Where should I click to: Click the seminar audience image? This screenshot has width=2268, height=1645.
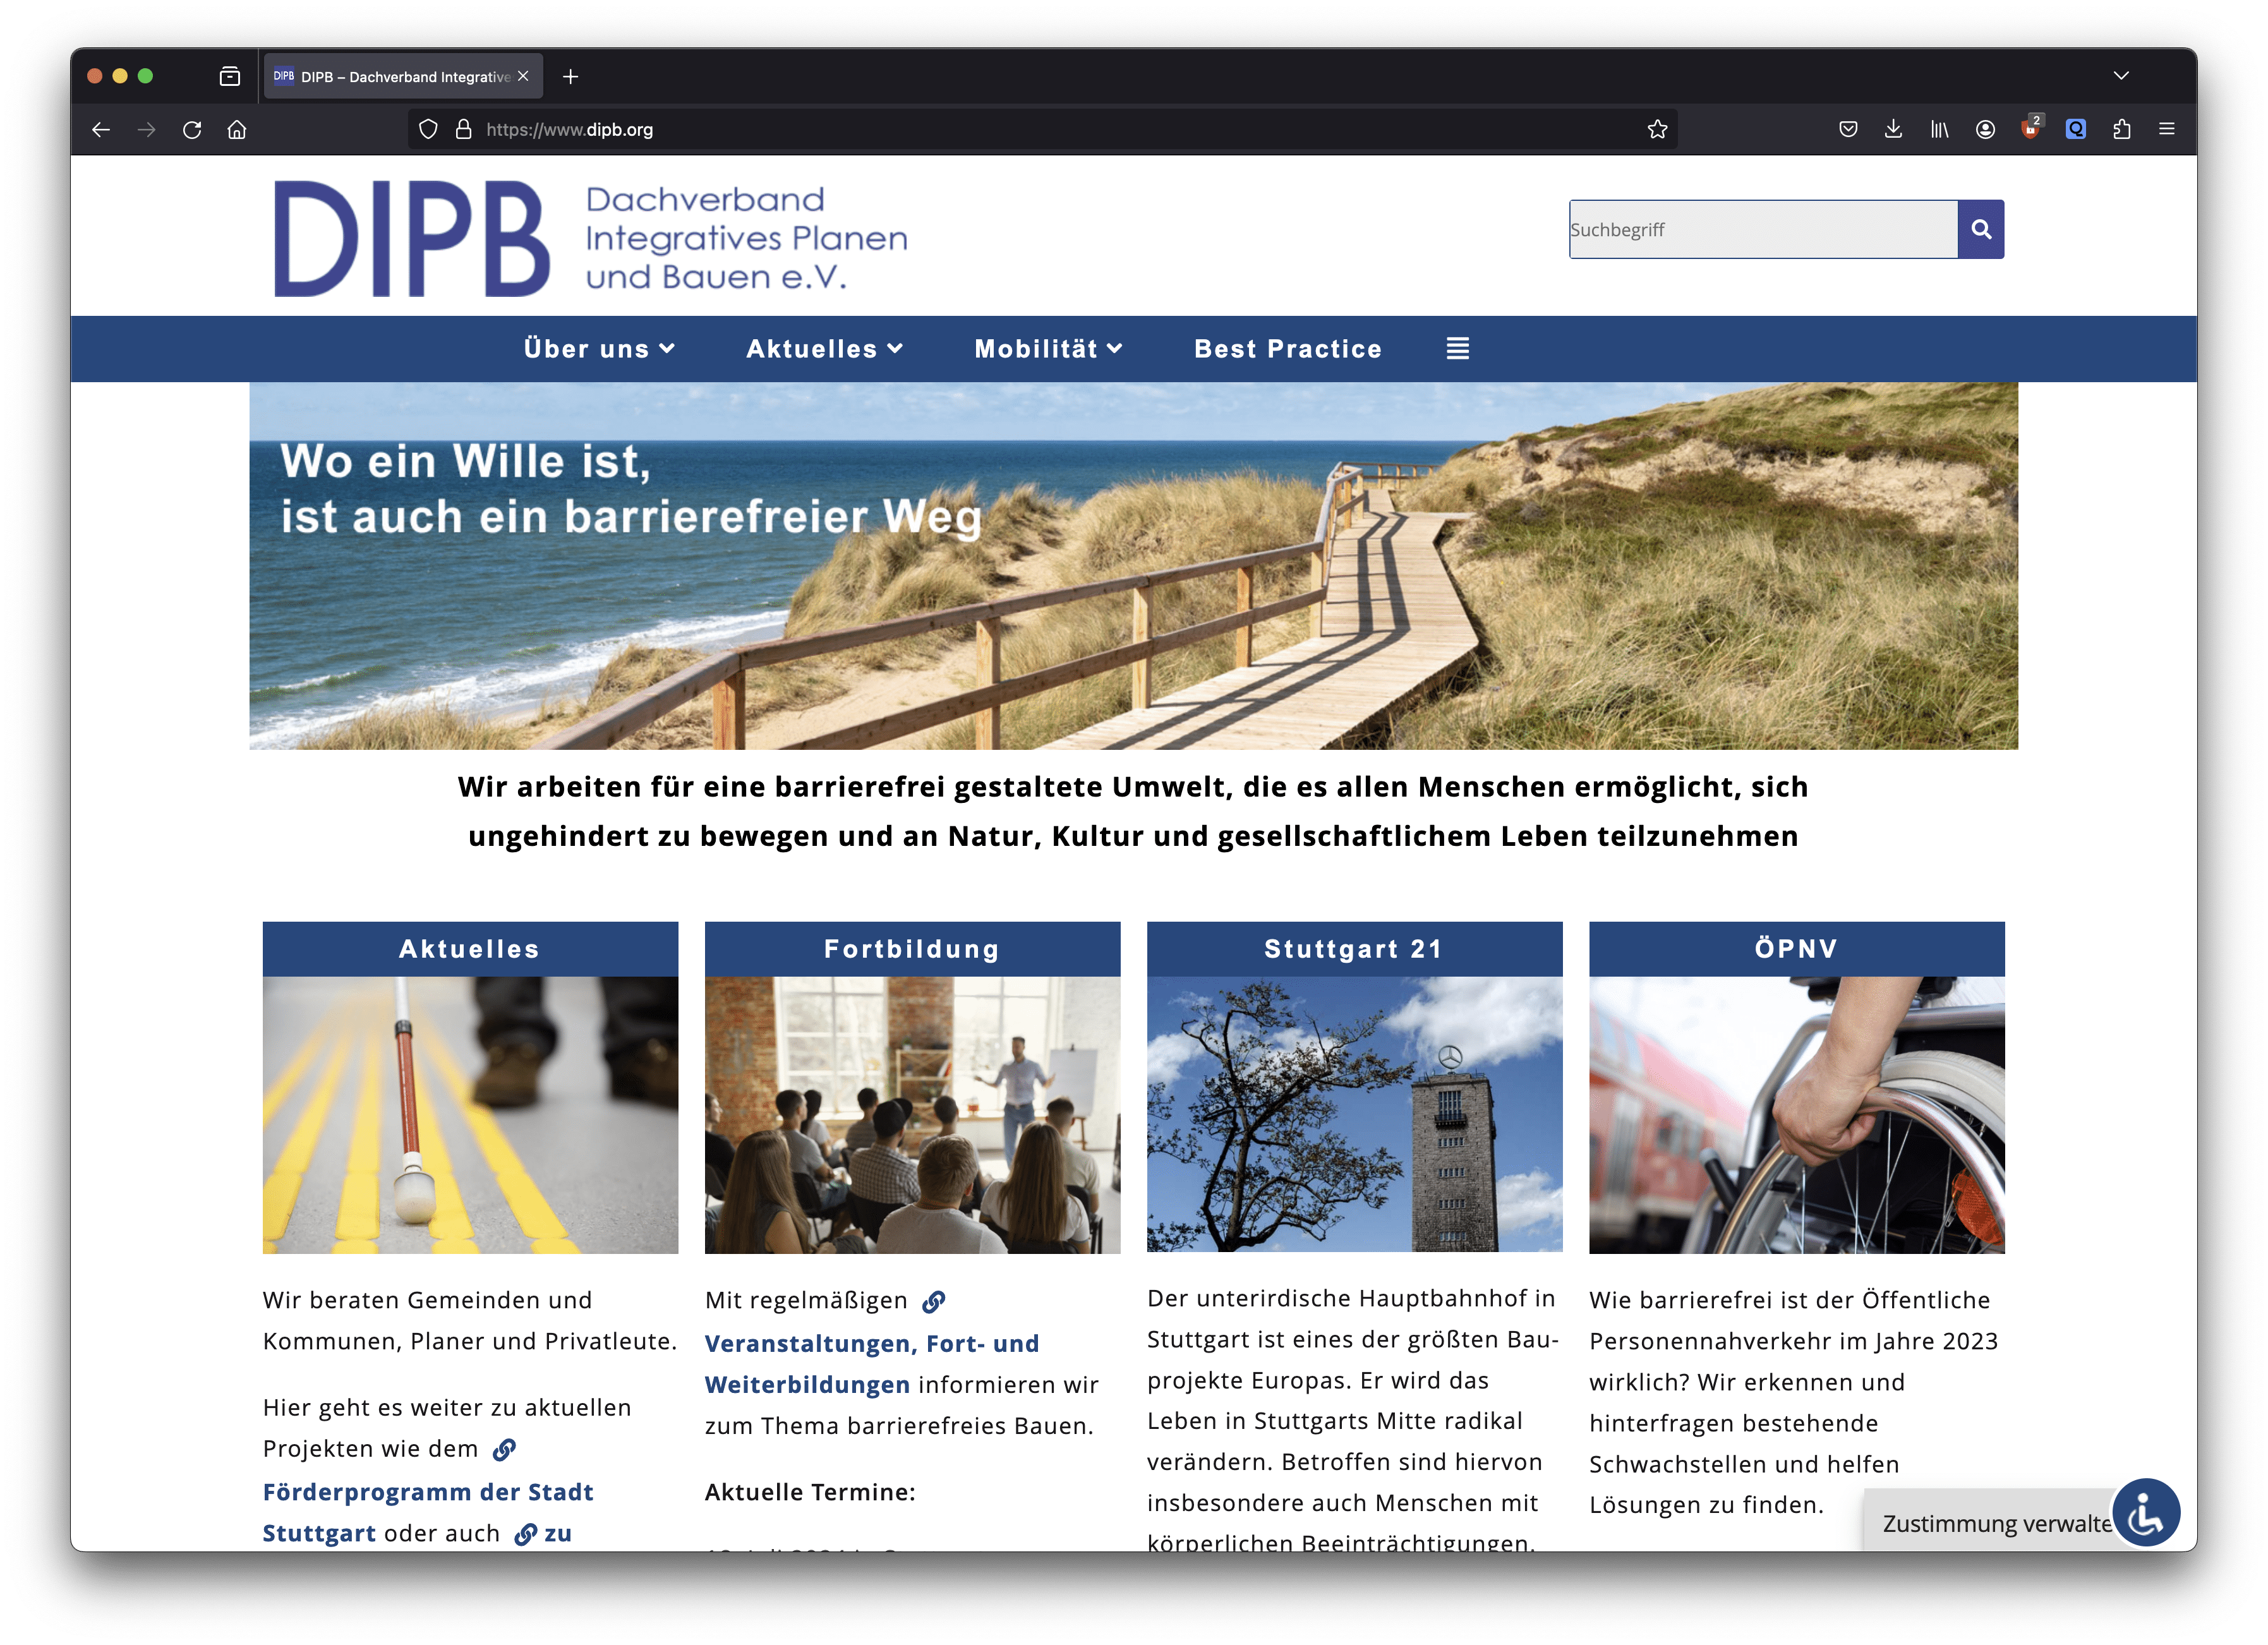click(912, 1114)
